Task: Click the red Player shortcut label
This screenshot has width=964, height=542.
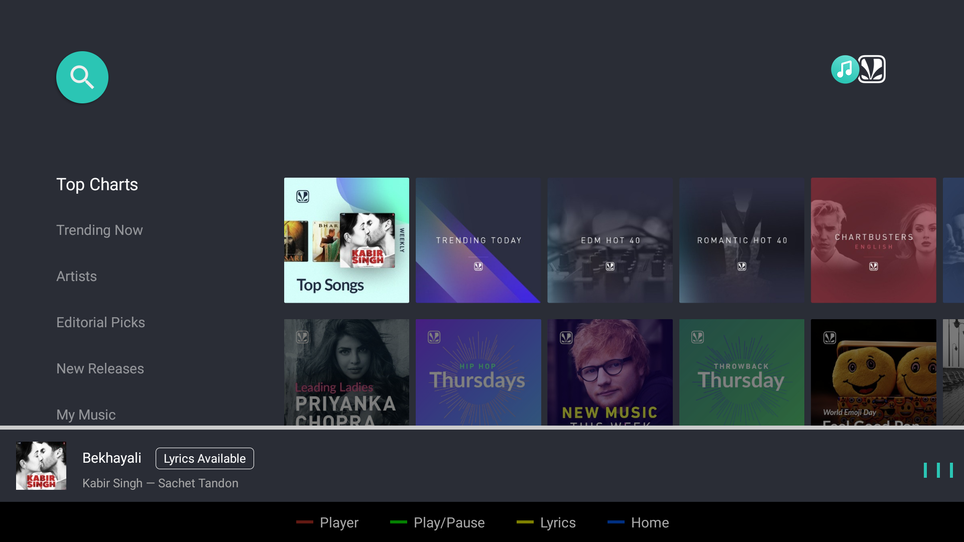Action: [339, 522]
